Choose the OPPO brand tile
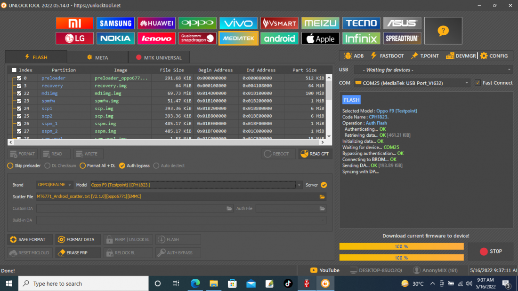This screenshot has width=518, height=291. tap(197, 23)
